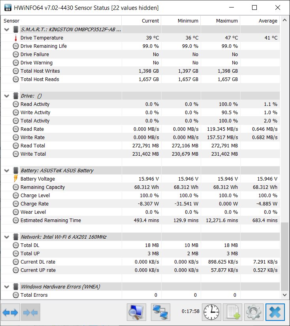290x326 pixels.
Task: Collapse the Drive sensor group
Action: (7, 96)
